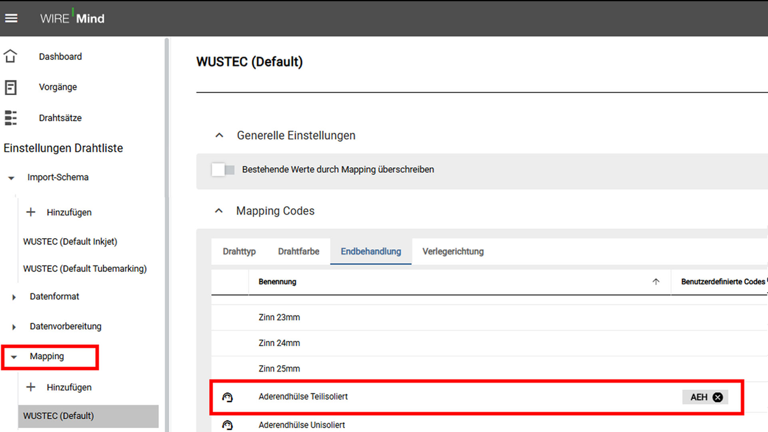Switch to Drahtfarbe tab
This screenshot has height=432, width=768.
click(299, 251)
